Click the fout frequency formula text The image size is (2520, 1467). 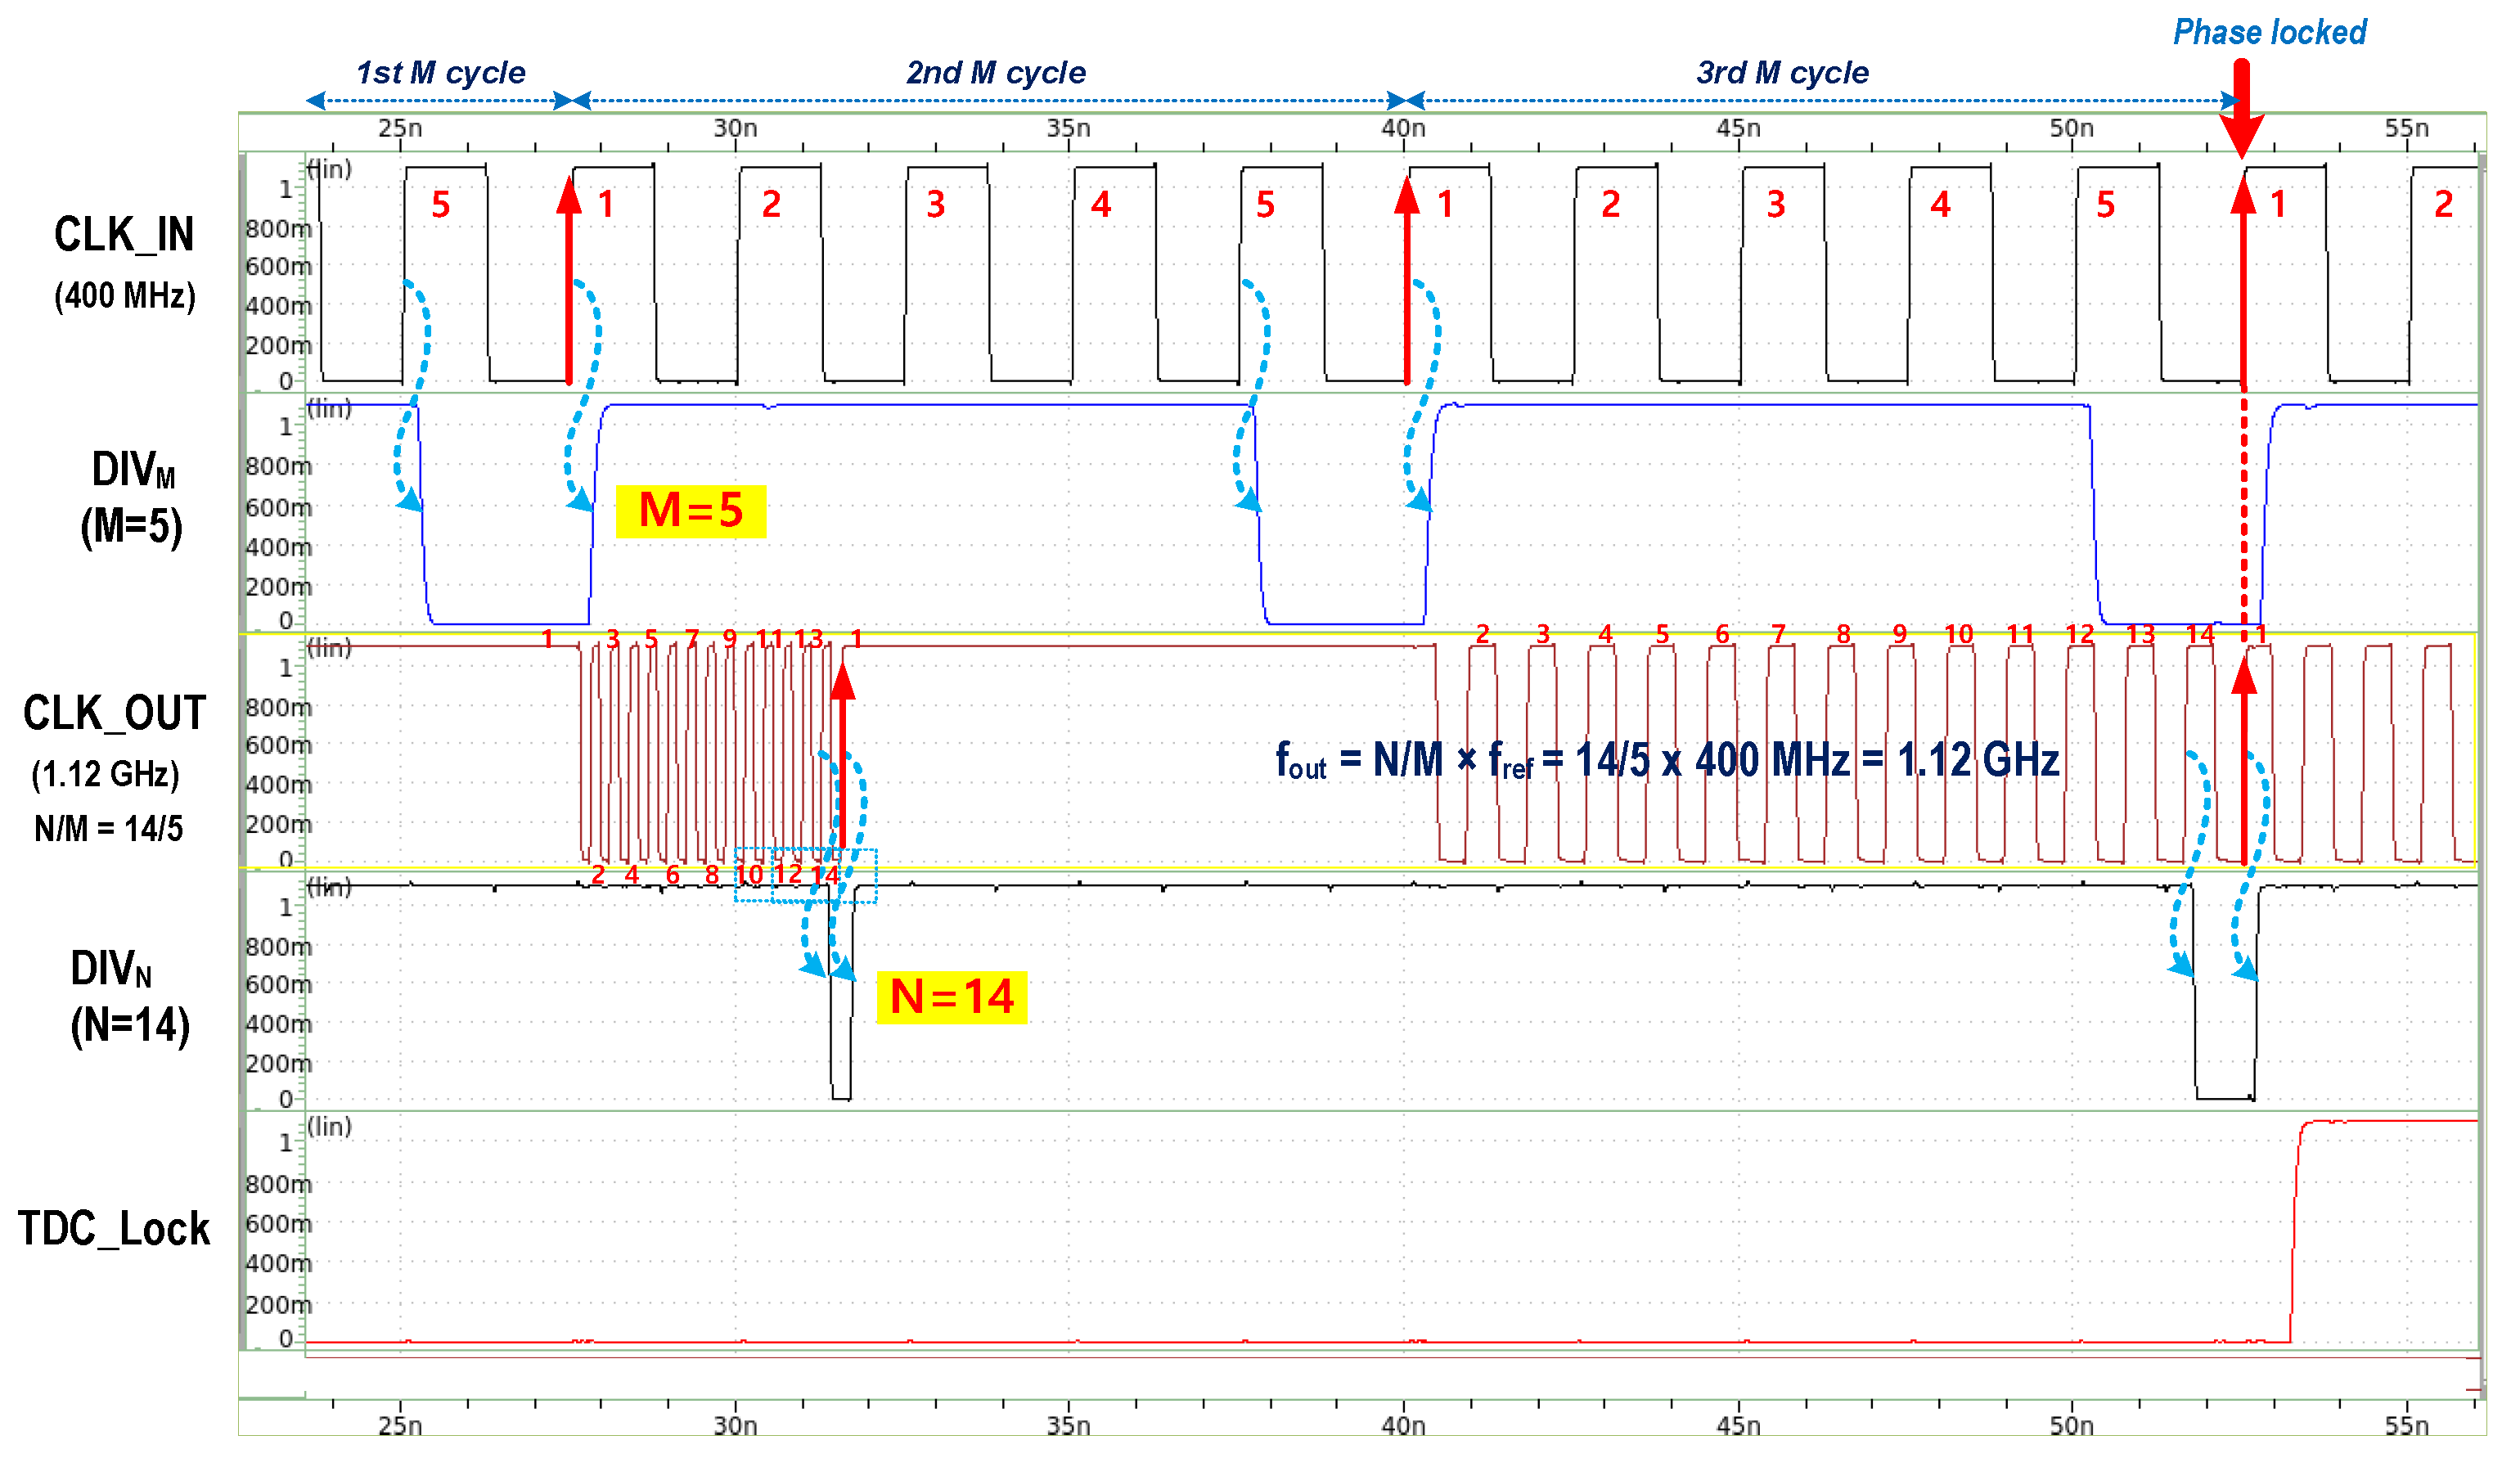tap(1666, 760)
